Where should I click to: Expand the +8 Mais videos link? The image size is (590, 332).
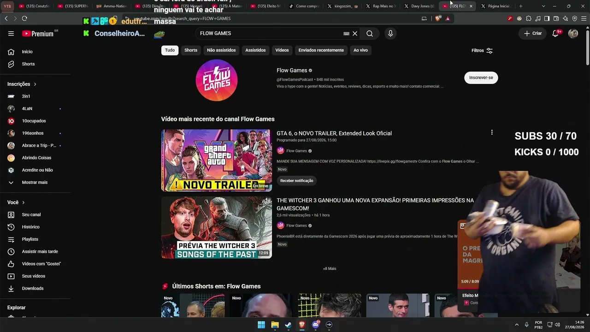[x=330, y=269]
